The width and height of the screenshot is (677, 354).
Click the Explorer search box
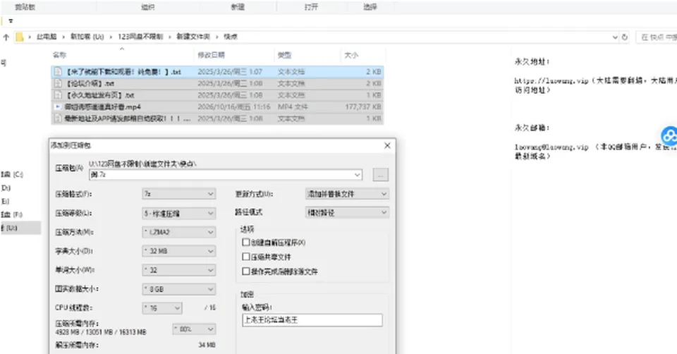[657, 37]
